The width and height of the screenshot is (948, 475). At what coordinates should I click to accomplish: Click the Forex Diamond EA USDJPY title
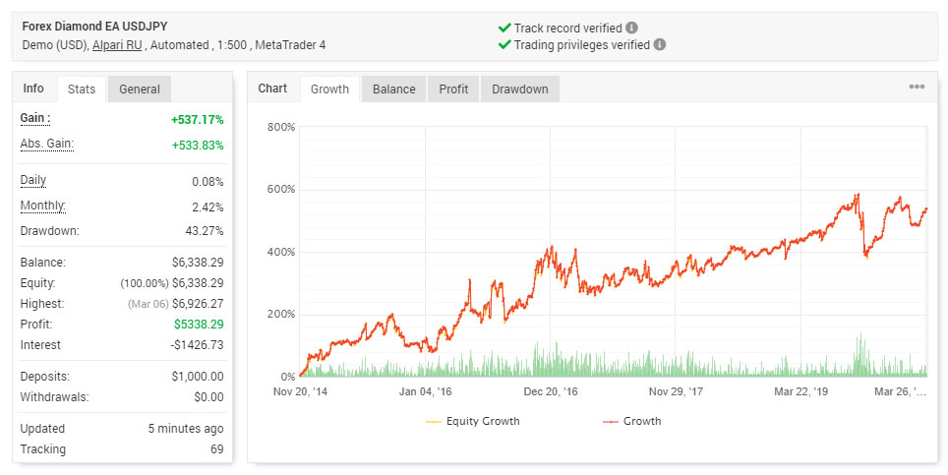(x=95, y=27)
